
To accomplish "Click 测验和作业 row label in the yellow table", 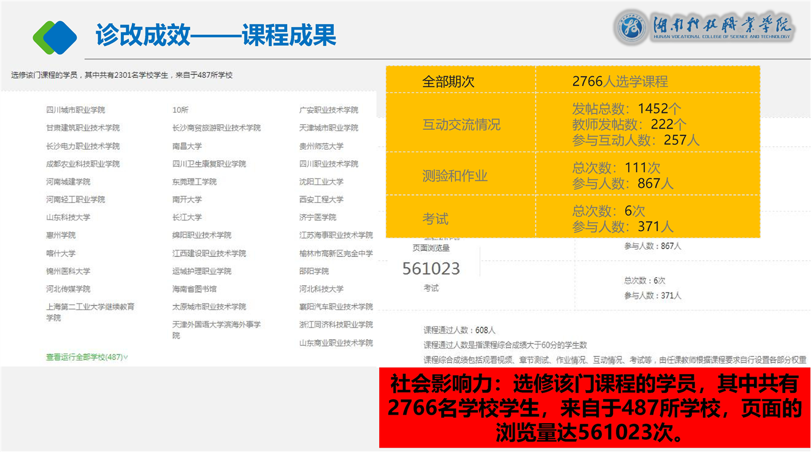I will (455, 176).
